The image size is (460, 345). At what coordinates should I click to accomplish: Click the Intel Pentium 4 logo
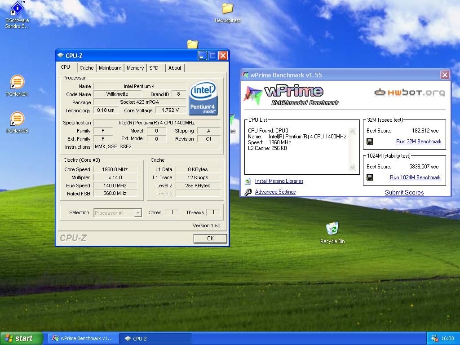(203, 98)
